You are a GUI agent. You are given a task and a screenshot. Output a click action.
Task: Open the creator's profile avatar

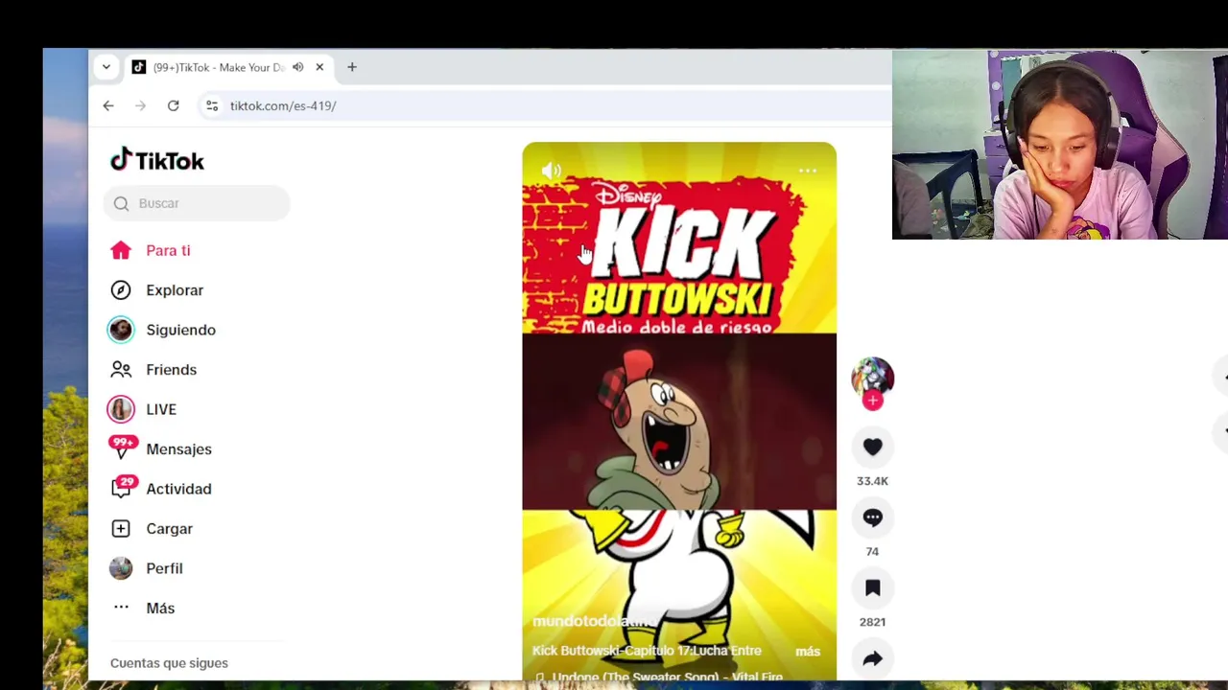click(x=873, y=378)
